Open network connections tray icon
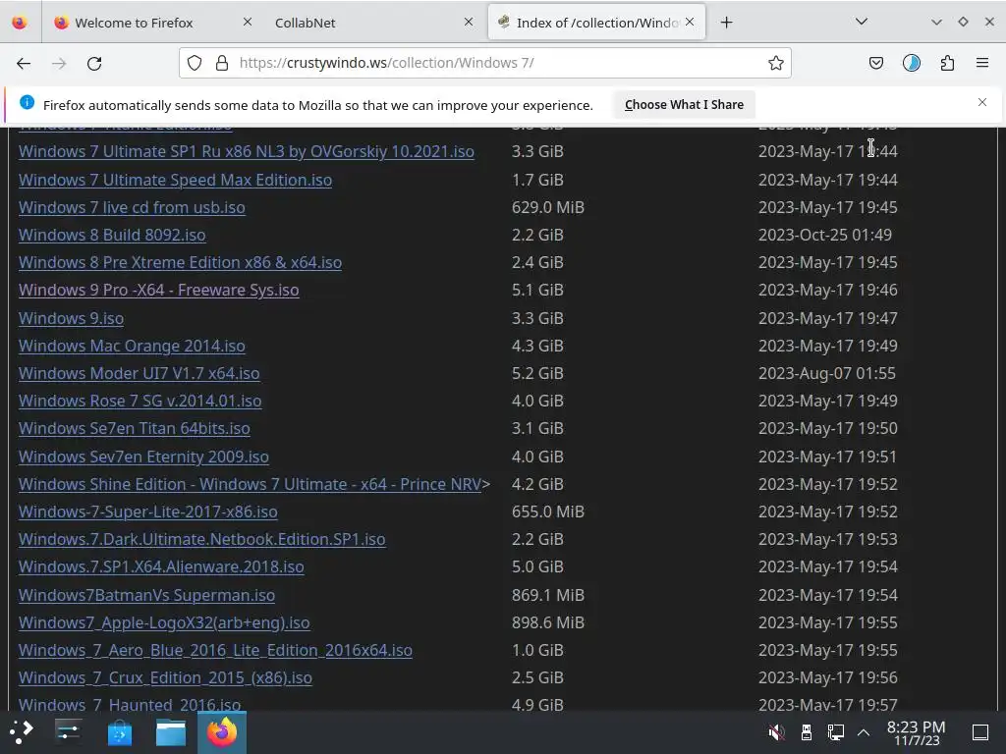 coord(835,732)
